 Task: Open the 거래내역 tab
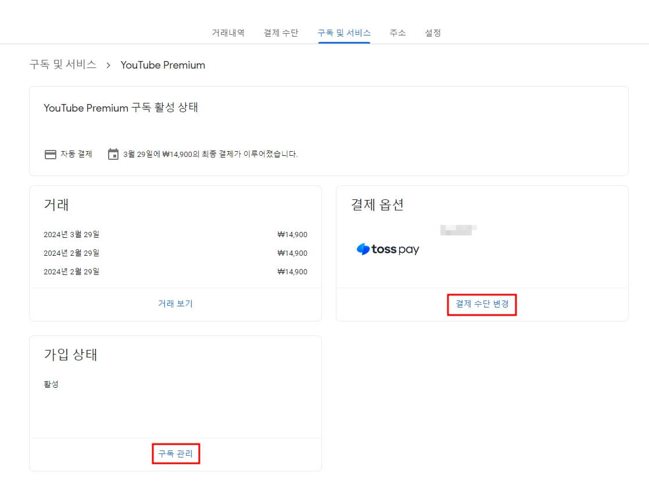[228, 33]
